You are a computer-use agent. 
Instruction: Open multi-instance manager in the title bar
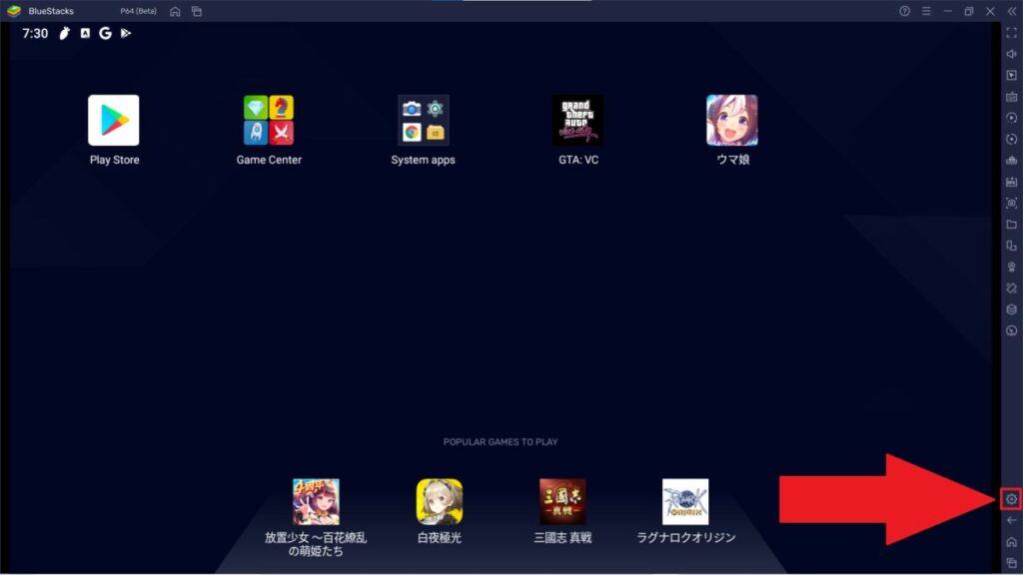coord(195,11)
